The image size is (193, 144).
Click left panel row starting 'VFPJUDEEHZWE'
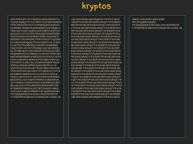(x=35, y=25)
